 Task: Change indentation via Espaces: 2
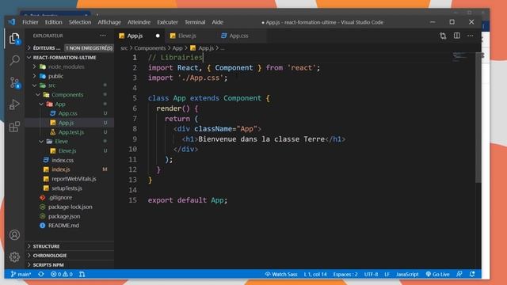[345, 274]
